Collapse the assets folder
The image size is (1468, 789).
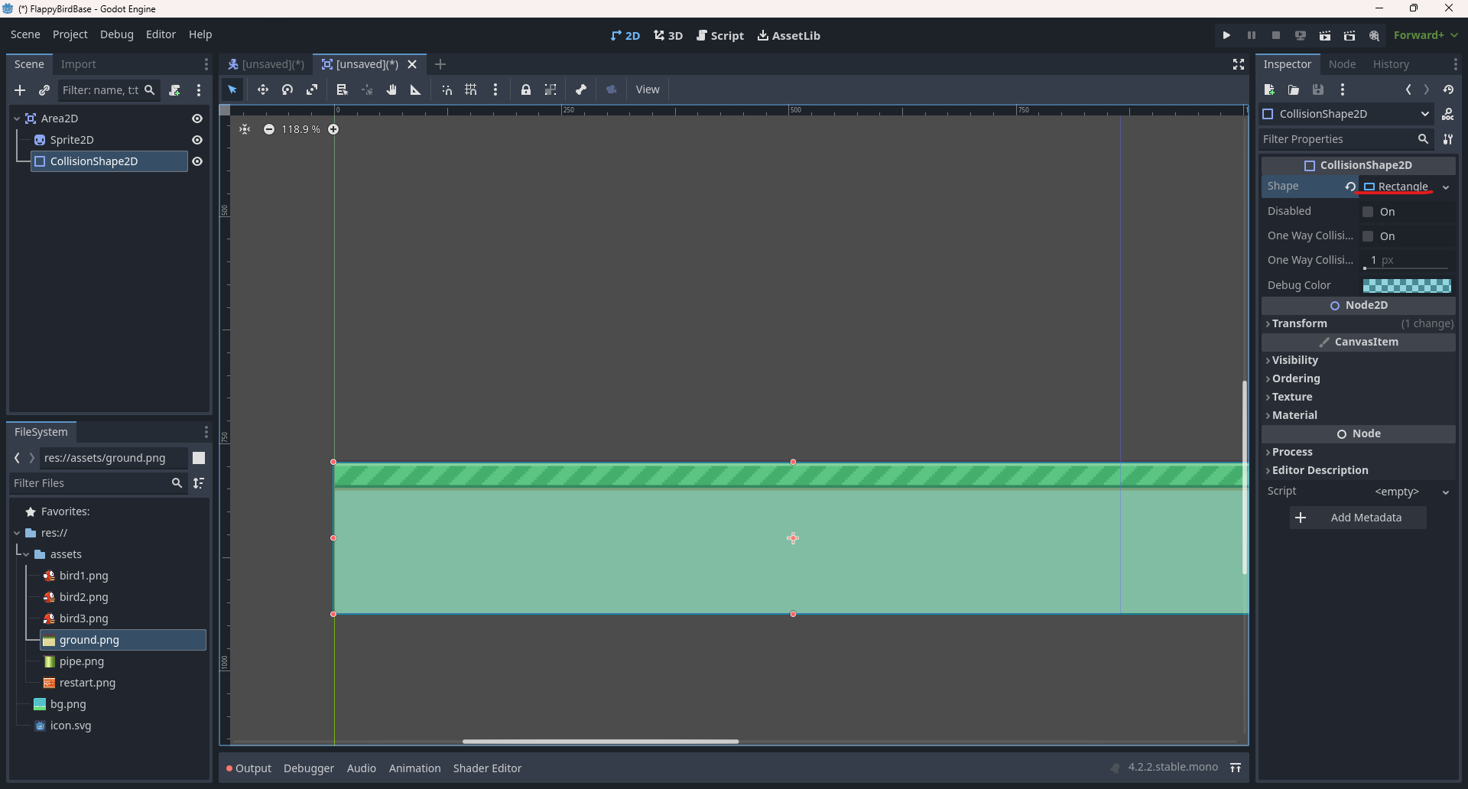tap(26, 554)
